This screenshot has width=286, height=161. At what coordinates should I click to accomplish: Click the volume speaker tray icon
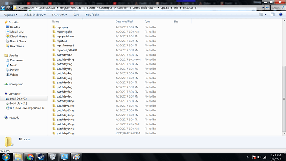coord(259,157)
